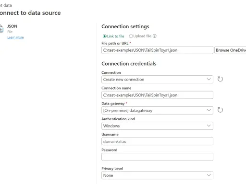Click the Privacy Level label
Viewport: 246px width, 184px height.
pyautogui.click(x=112, y=169)
